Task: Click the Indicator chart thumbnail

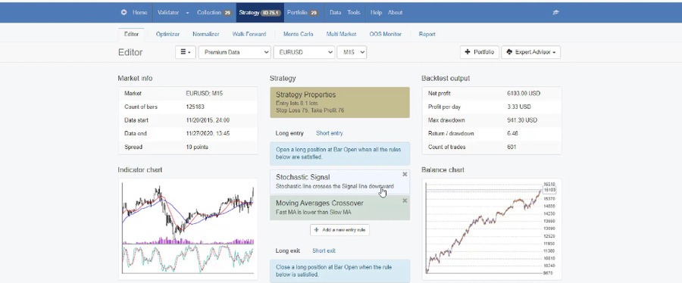Action: tap(188, 229)
